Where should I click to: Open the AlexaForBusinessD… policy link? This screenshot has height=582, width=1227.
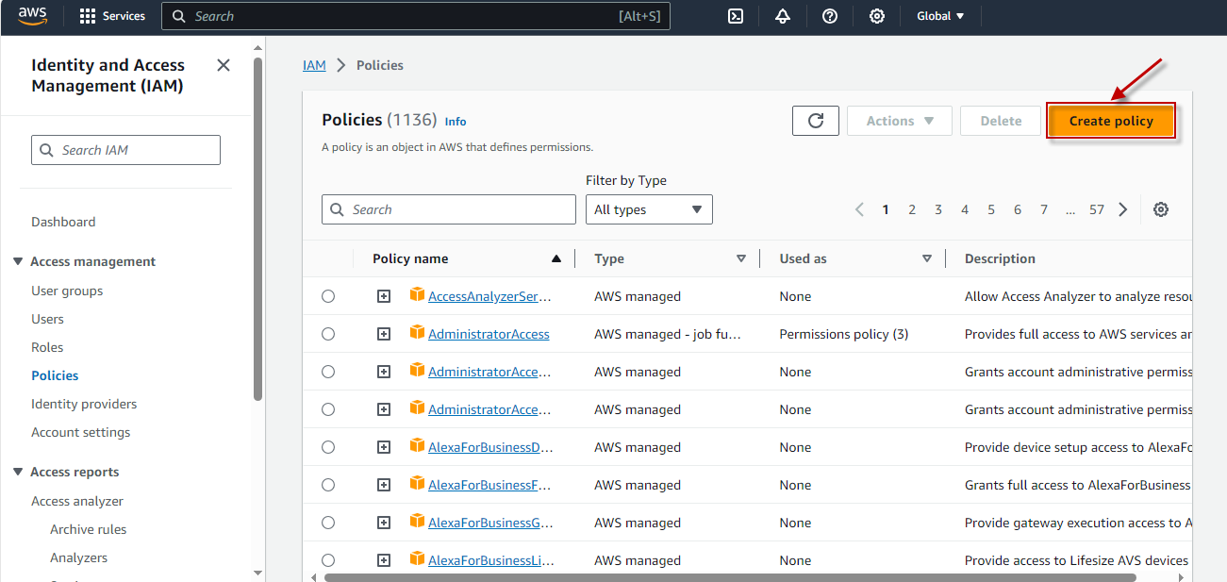click(490, 447)
